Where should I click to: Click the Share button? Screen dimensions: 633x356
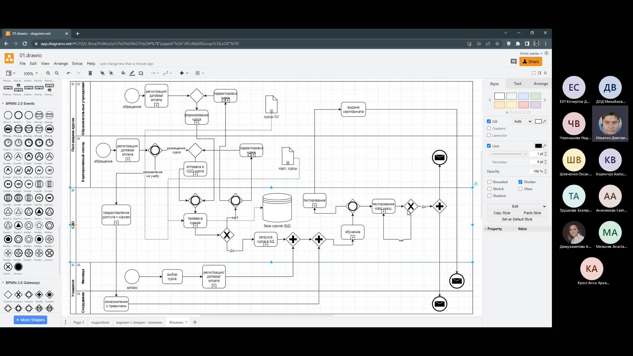(530, 62)
